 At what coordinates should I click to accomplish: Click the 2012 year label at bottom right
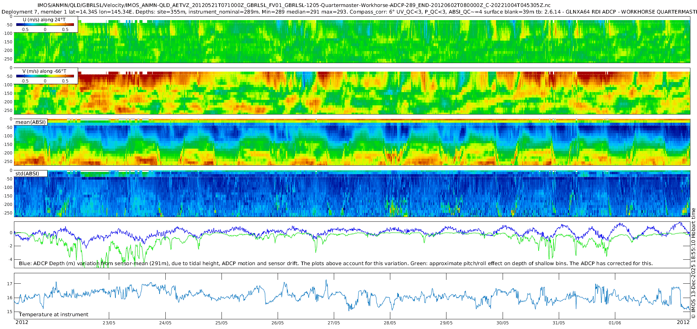pyautogui.click(x=683, y=322)
